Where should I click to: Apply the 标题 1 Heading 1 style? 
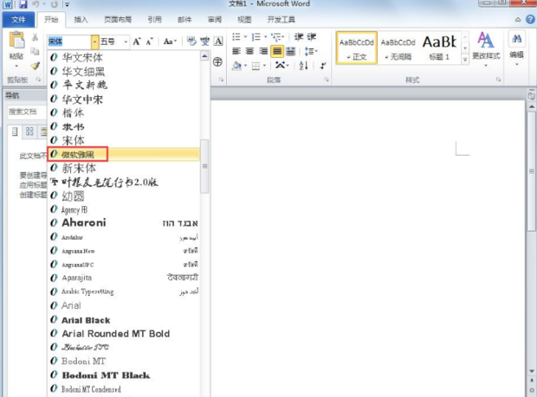click(440, 48)
